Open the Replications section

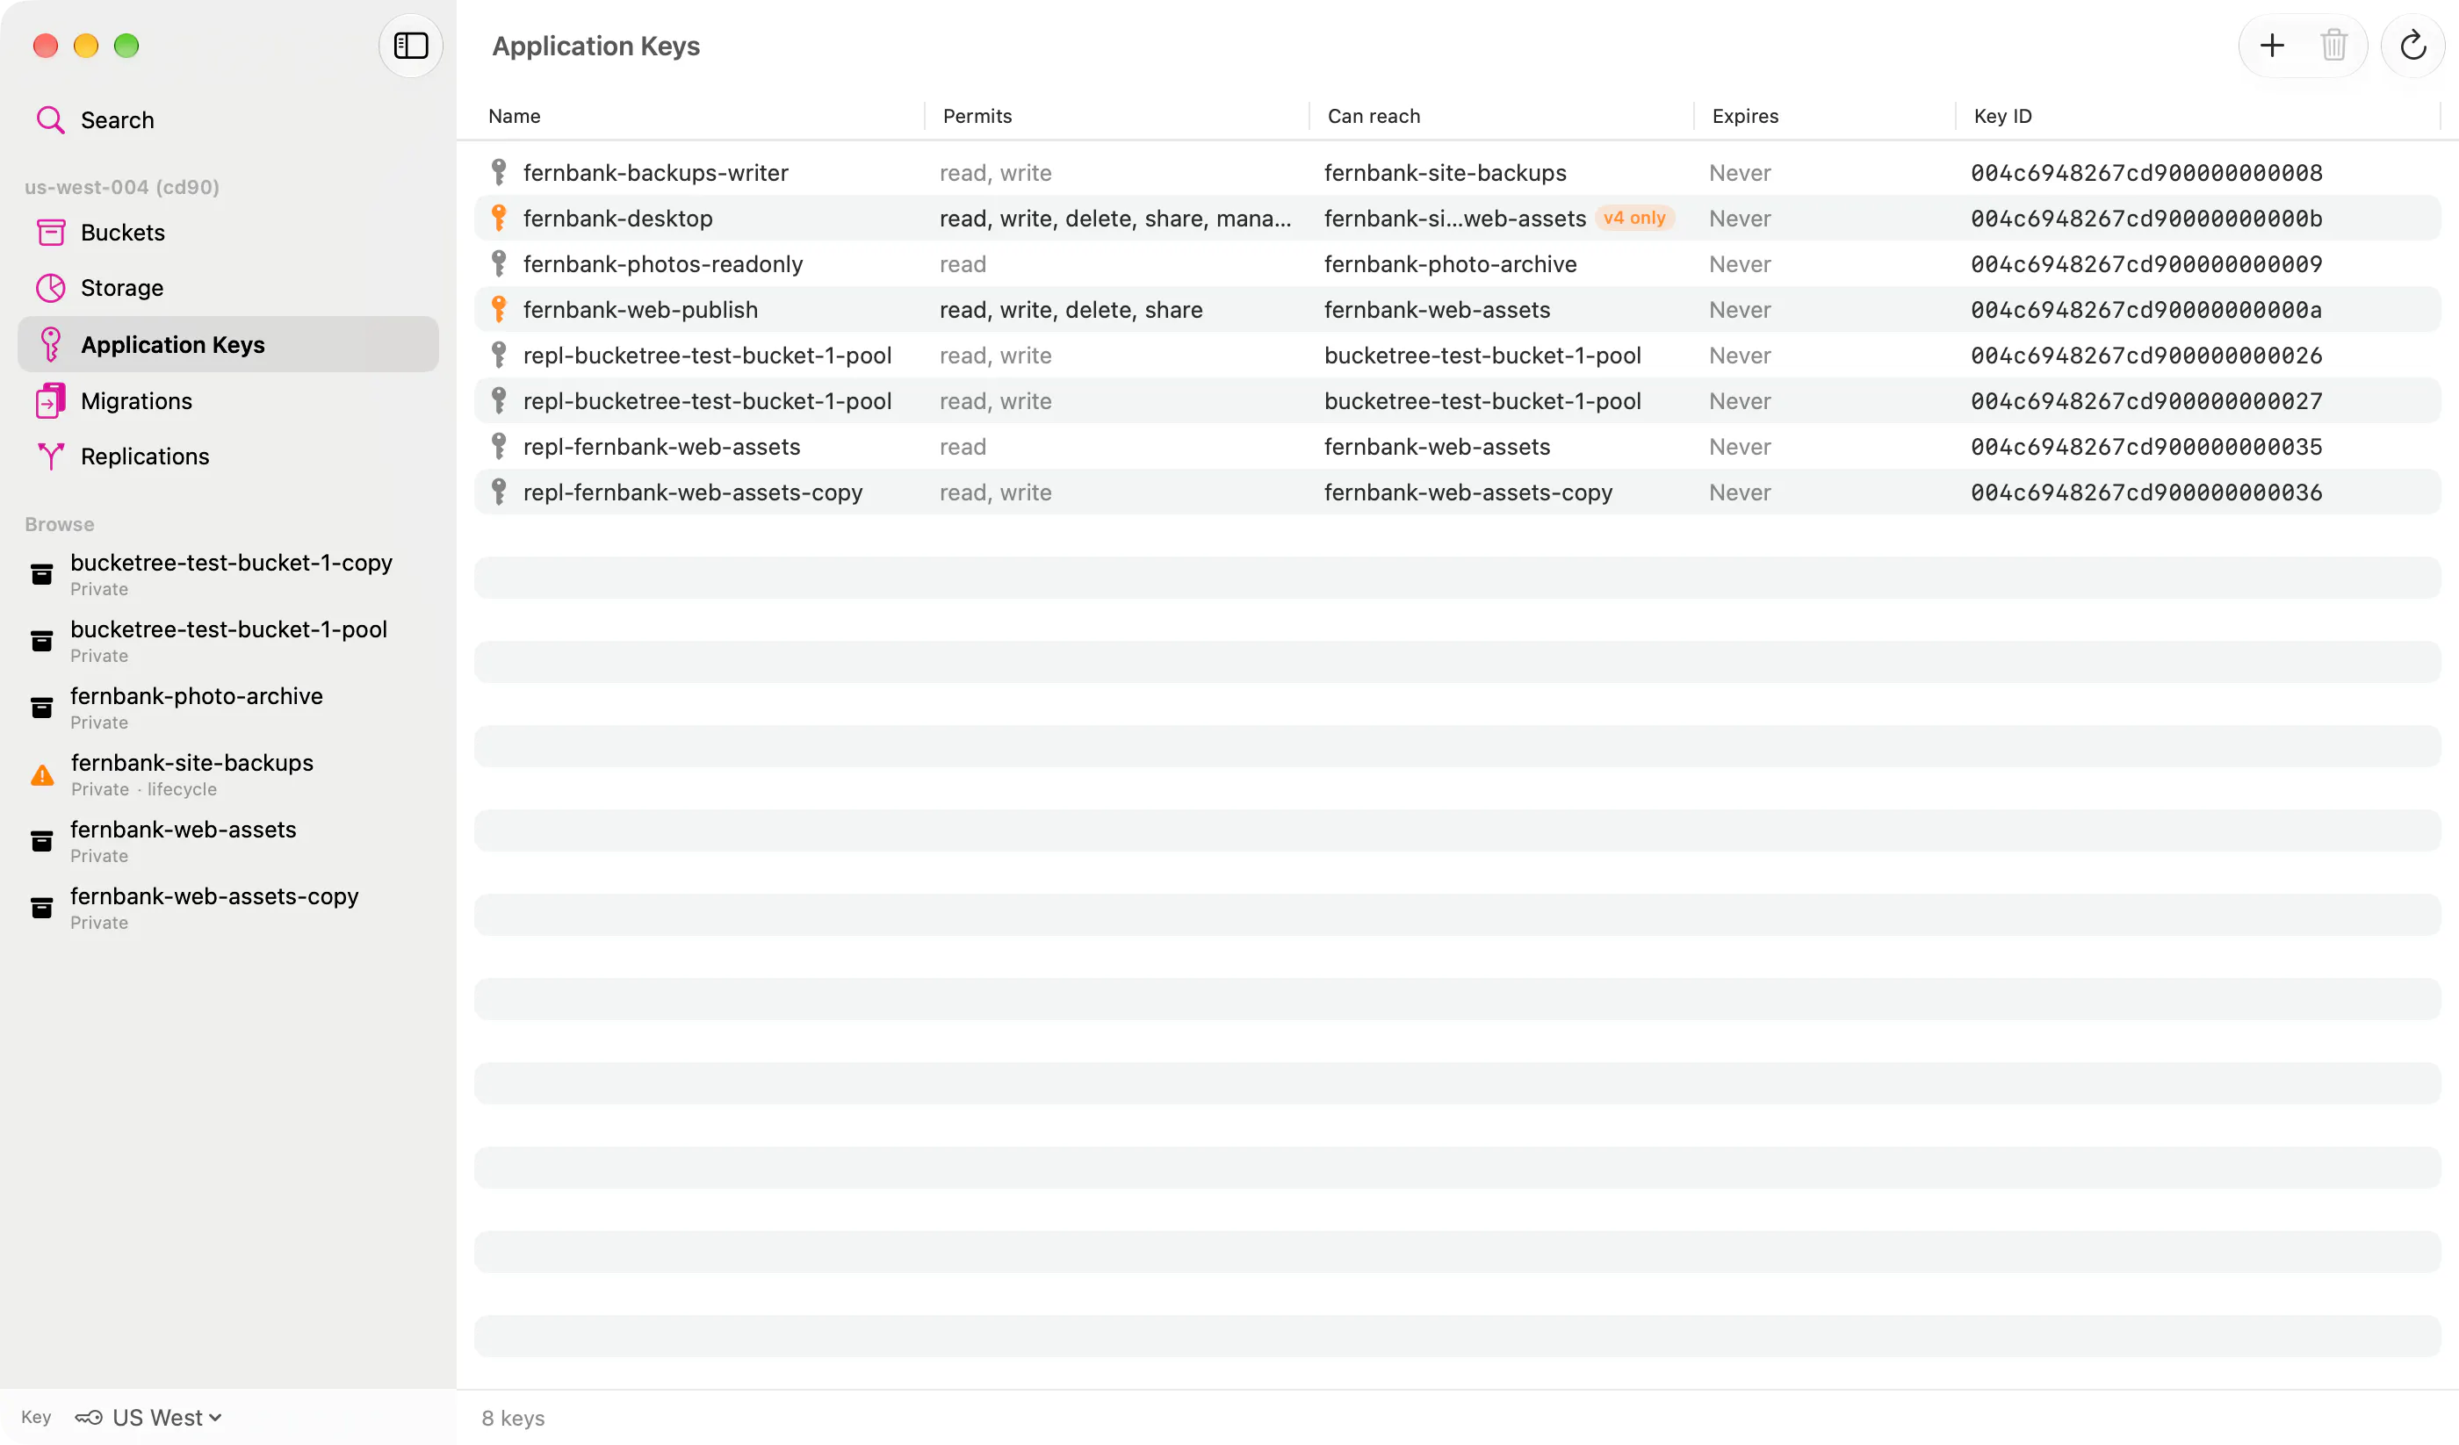pos(228,457)
